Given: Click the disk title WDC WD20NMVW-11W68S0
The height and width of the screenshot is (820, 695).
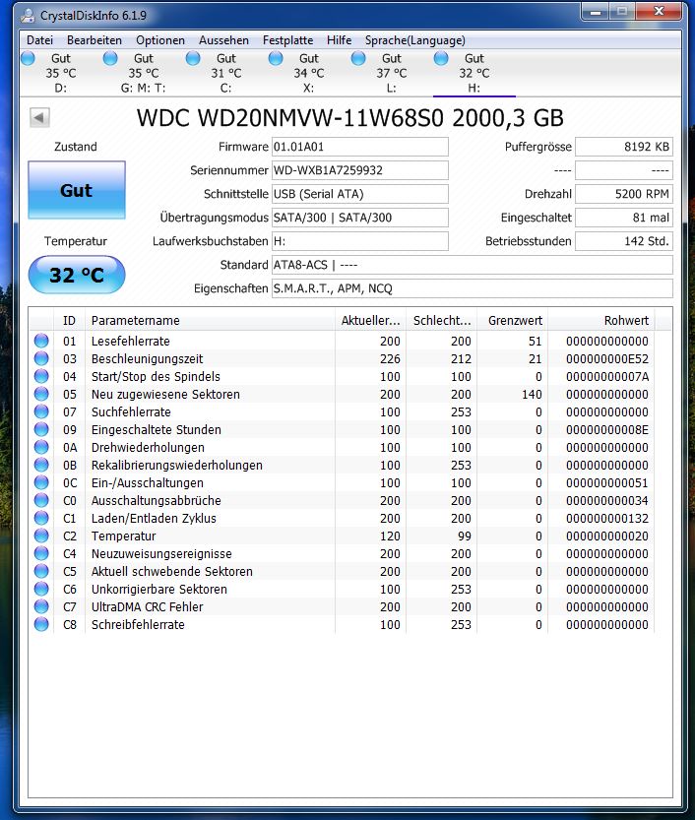Looking at the screenshot, I should coord(290,118).
